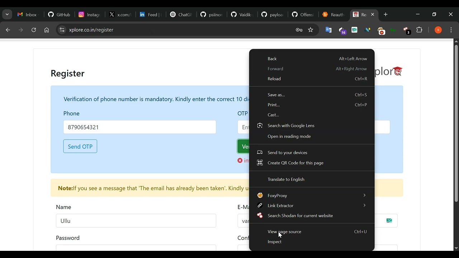Select Save as... in context menu
The image size is (459, 258).
(312, 95)
